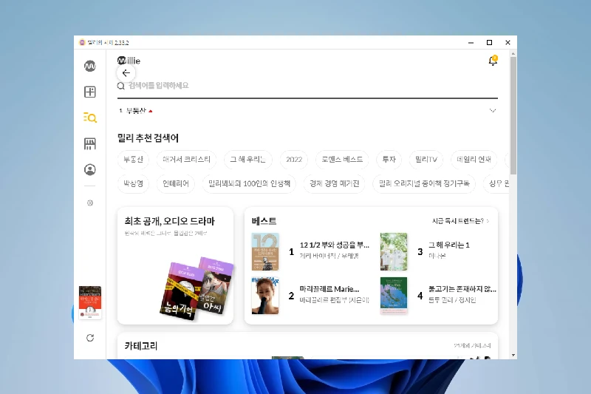Select the 인테리어 keyword chip

(175, 183)
